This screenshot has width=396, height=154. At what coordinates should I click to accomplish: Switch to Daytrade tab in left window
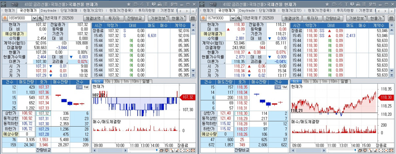coord(49,11)
